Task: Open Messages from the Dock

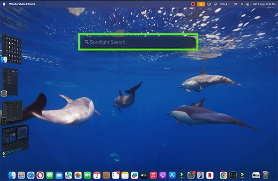Action: [x=50, y=175]
